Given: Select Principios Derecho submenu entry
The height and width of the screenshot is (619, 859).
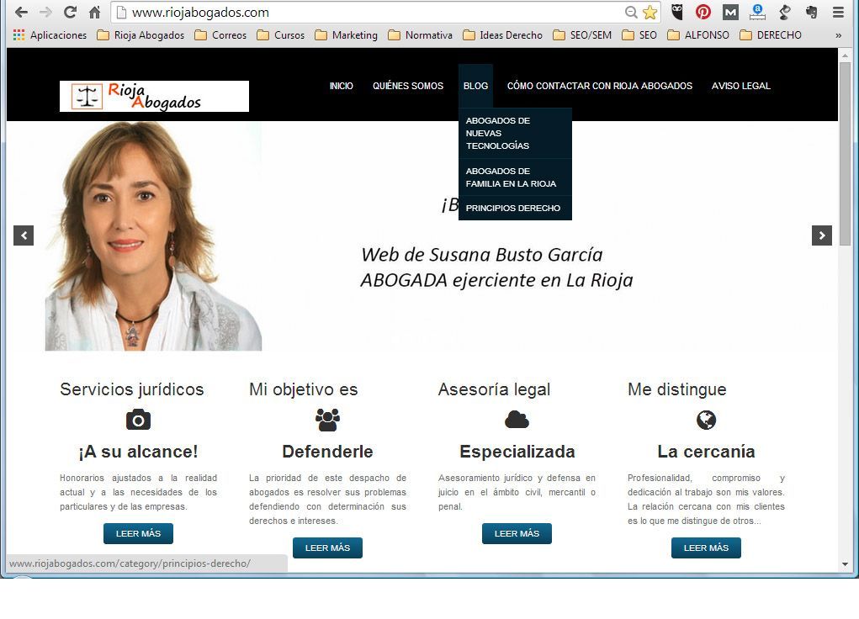Looking at the screenshot, I should [515, 209].
